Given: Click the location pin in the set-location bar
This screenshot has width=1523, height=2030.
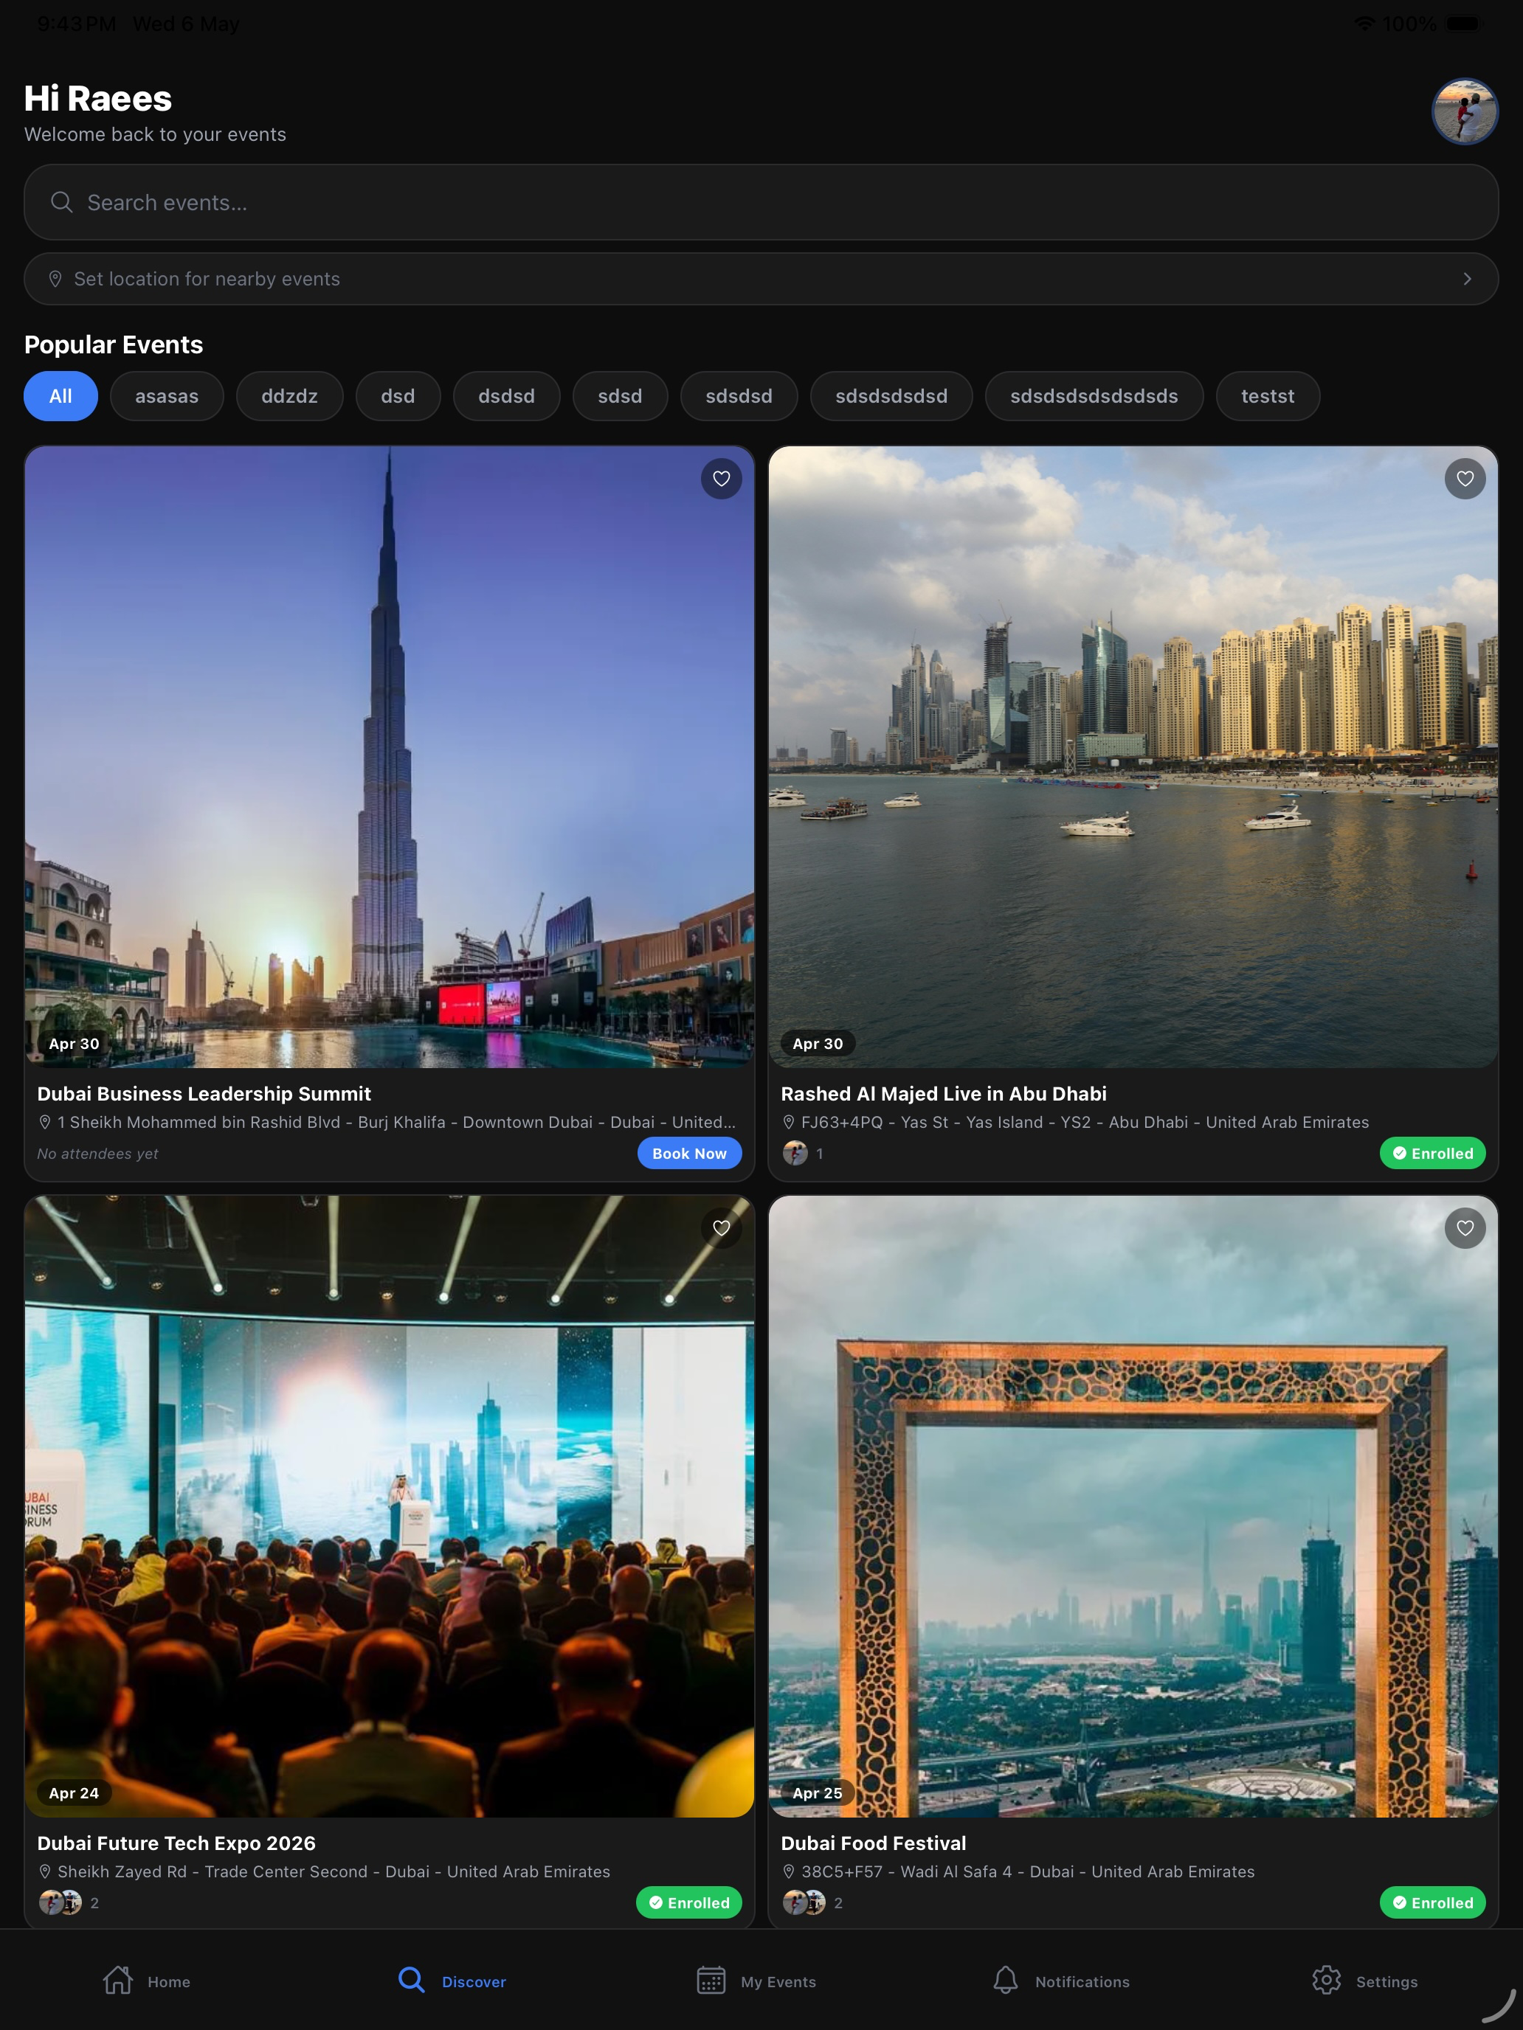Looking at the screenshot, I should pyautogui.click(x=55, y=279).
